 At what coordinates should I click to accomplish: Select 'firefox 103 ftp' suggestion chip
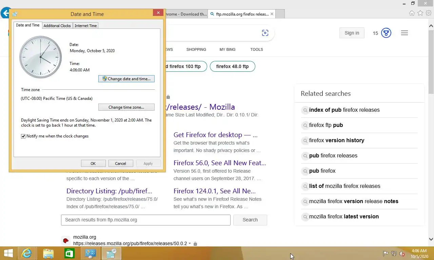click(186, 66)
